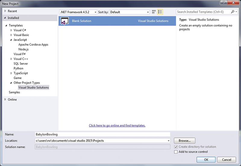Collapse the Templates tree node

coord(6,26)
